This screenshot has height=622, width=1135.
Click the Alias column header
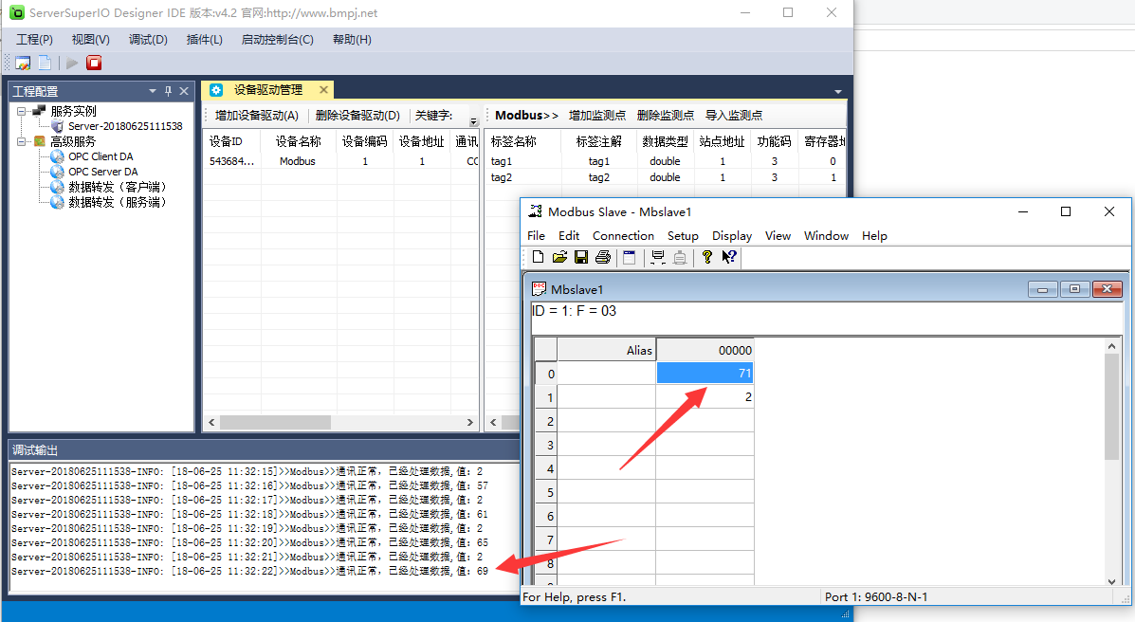607,350
